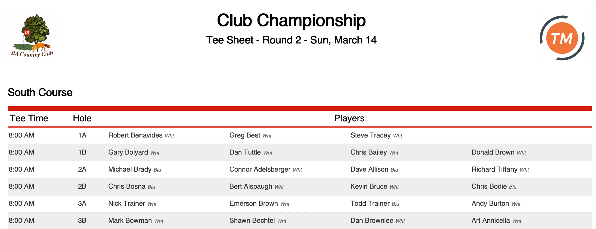The height and width of the screenshot is (229, 596).
Task: Select player Greg Best
Action: click(245, 135)
